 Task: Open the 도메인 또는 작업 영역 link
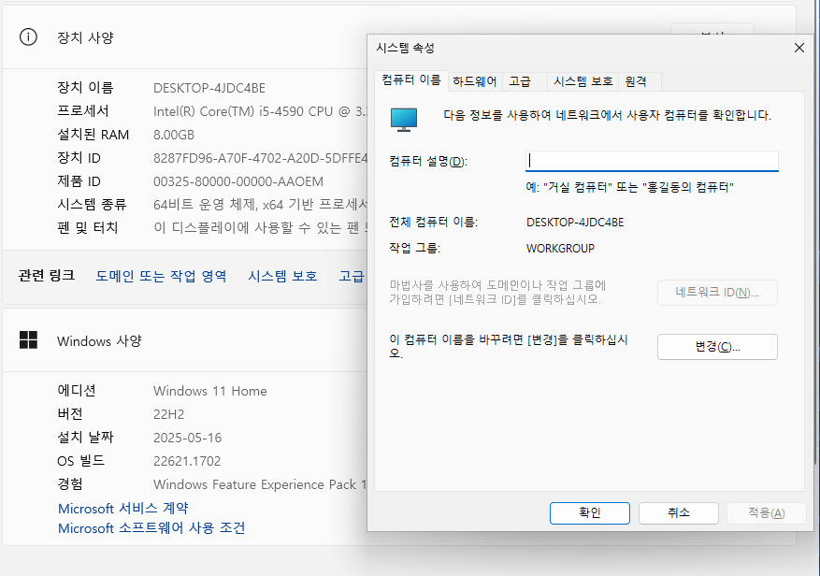point(161,276)
